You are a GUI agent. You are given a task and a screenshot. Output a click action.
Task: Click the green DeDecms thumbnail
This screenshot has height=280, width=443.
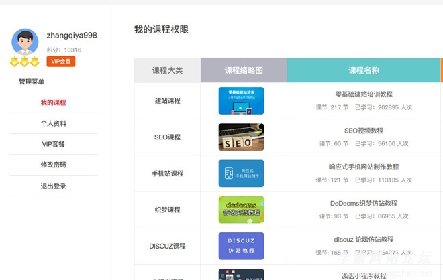(x=241, y=210)
